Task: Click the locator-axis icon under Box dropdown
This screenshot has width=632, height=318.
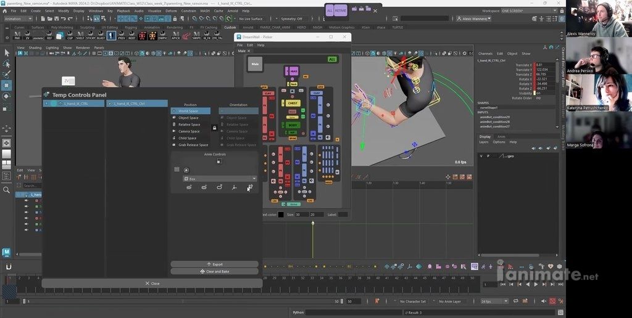Action: 234,187
